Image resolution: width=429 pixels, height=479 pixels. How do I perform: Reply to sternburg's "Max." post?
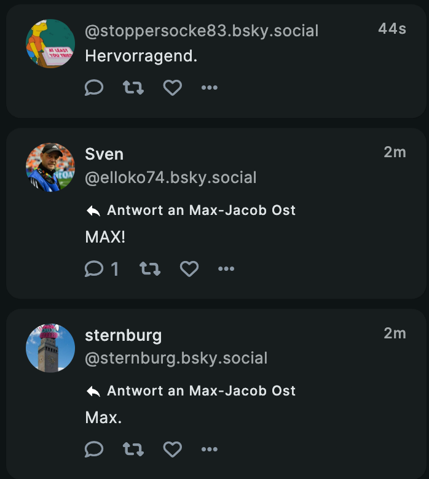pos(94,450)
